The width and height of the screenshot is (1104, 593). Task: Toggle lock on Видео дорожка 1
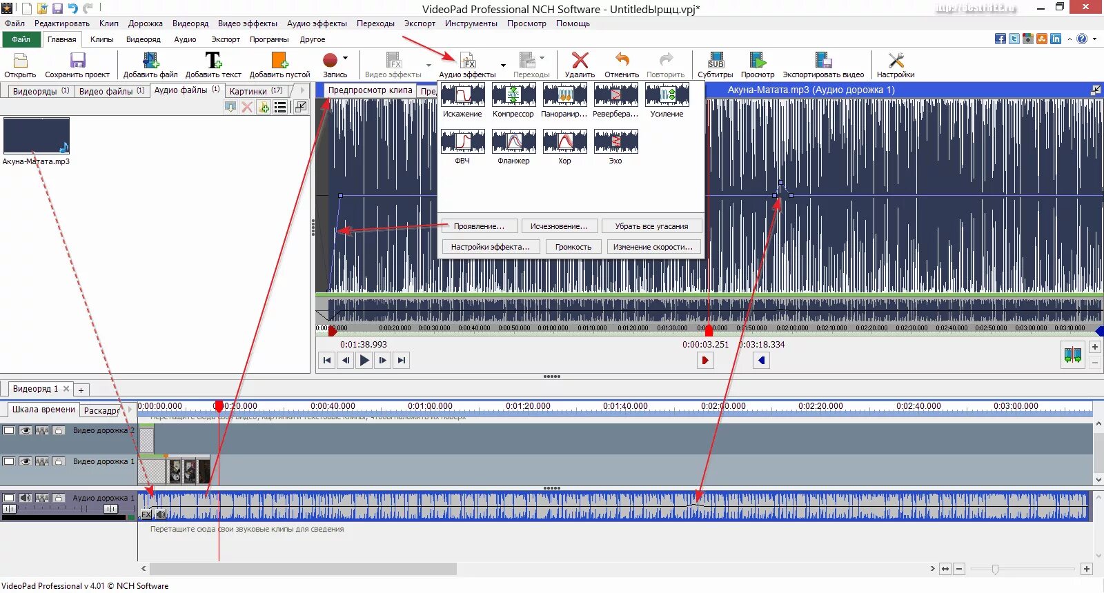(59, 461)
